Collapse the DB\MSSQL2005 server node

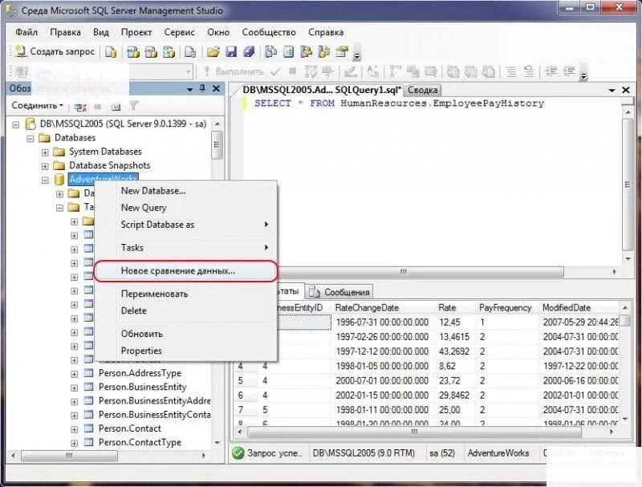(x=16, y=124)
